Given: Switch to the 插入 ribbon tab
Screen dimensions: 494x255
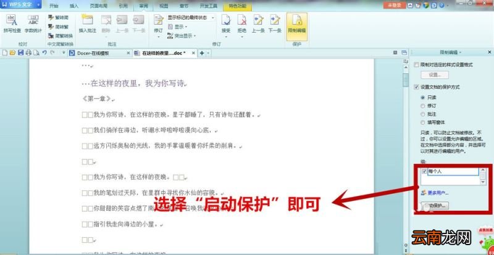Looking at the screenshot, I should [74, 6].
